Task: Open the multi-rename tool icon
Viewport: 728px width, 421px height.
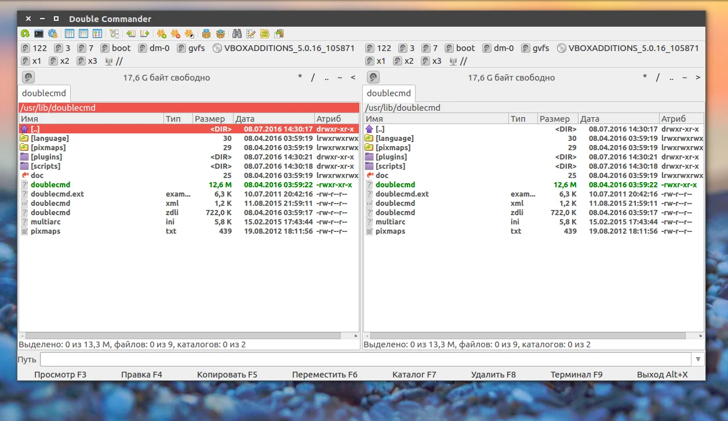Action: [251, 34]
